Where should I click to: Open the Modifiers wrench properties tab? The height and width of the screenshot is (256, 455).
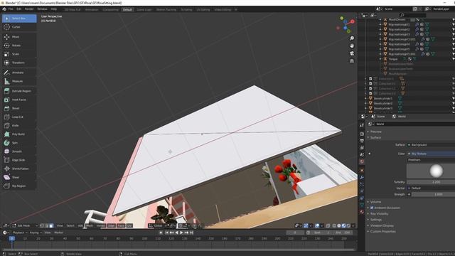362,177
